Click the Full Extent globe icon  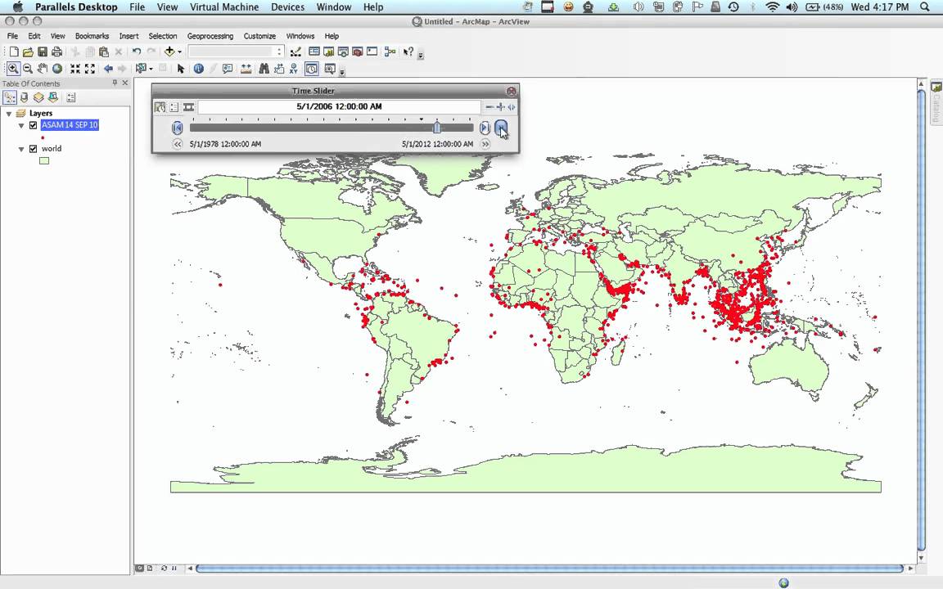57,69
